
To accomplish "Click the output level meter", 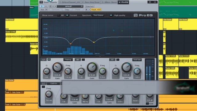I will (150, 69).
